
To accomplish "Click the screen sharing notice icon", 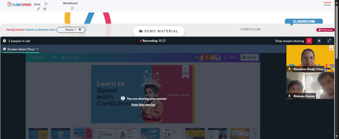I will point(123,98).
